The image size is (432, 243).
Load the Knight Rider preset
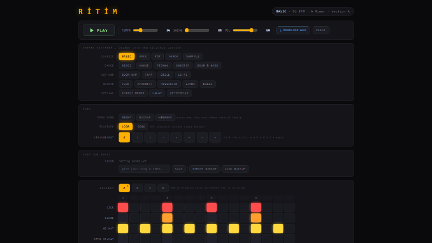coord(133,93)
